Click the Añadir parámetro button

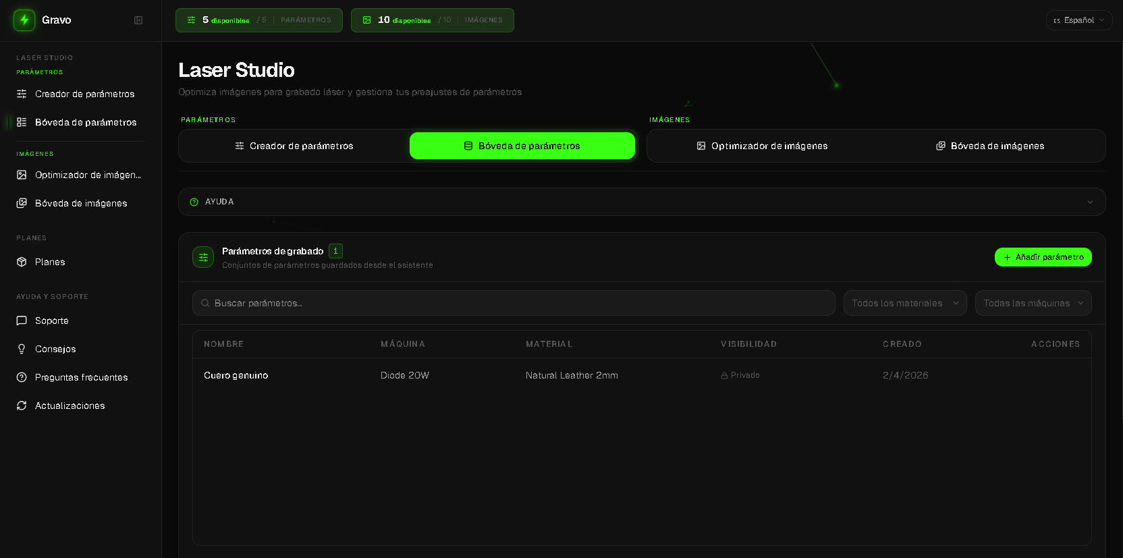pyautogui.click(x=1043, y=257)
